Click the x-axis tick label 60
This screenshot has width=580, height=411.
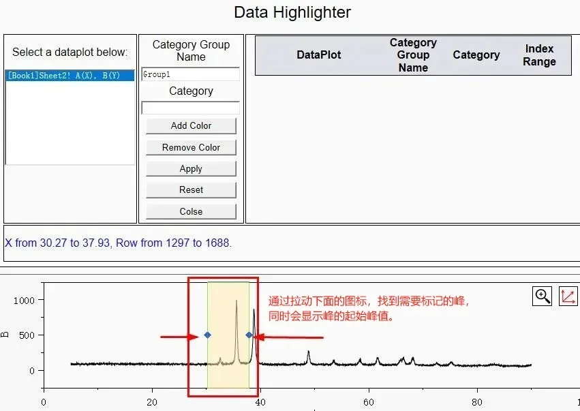369,402
